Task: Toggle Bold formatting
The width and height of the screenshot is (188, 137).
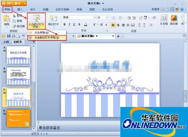Action: tap(64, 24)
